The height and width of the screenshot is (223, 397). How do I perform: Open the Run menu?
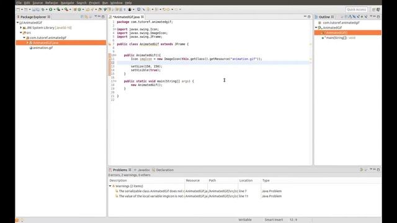(x=105, y=2)
